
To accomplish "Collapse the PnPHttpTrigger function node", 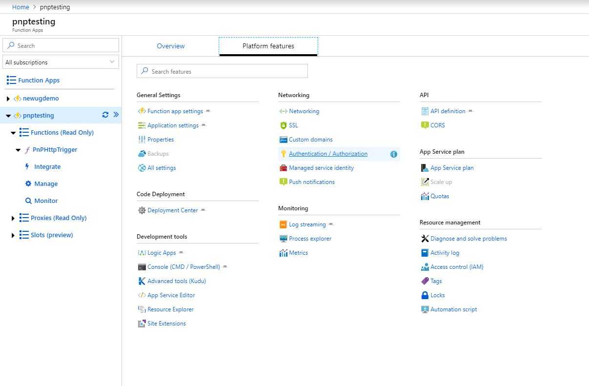I will point(18,150).
